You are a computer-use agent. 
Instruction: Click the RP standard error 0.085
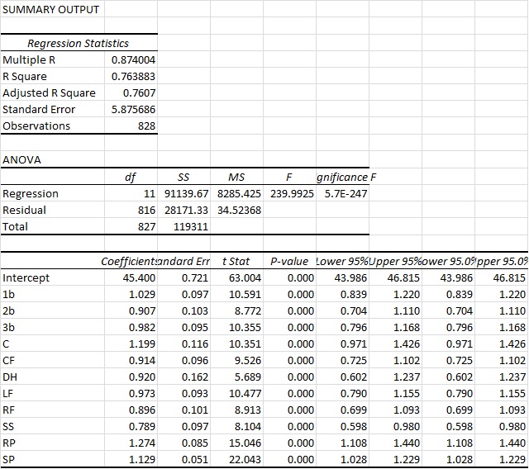point(195,443)
